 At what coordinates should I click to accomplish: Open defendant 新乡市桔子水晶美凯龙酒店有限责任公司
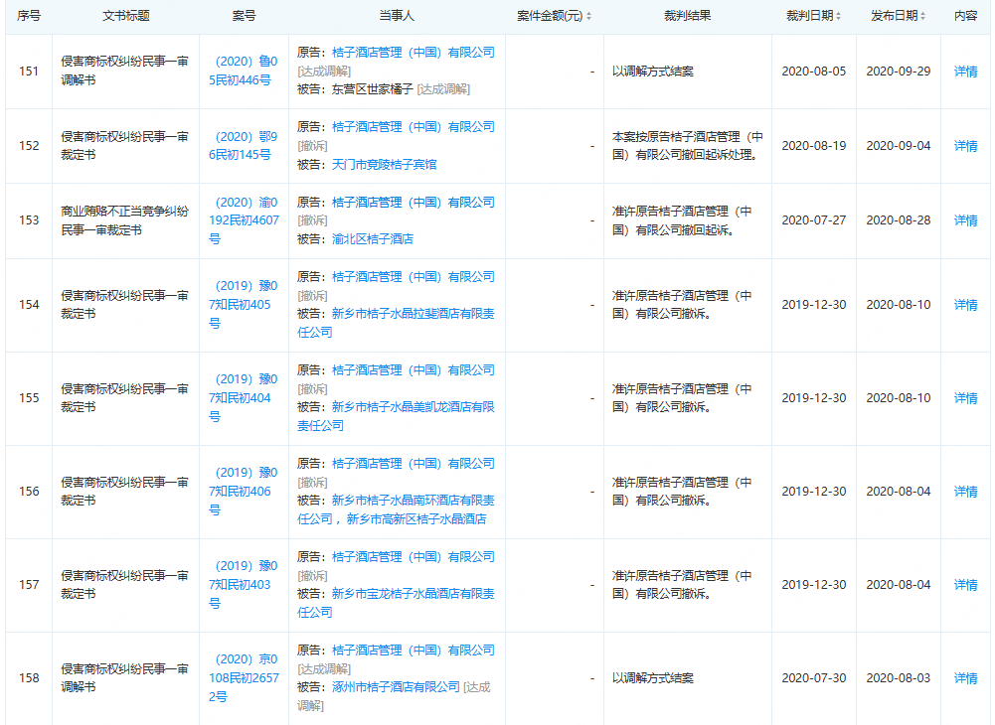pyautogui.click(x=396, y=416)
